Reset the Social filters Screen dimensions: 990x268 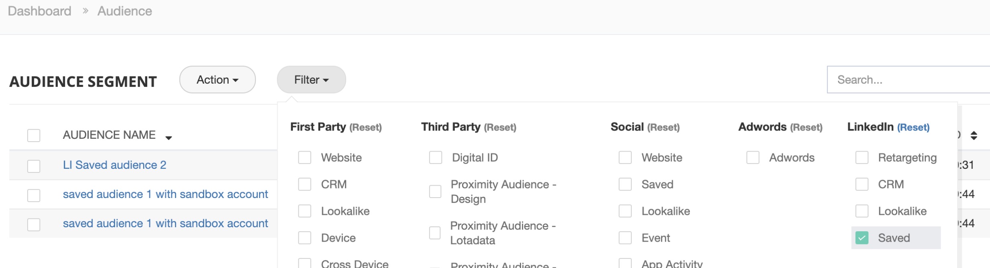[663, 128]
